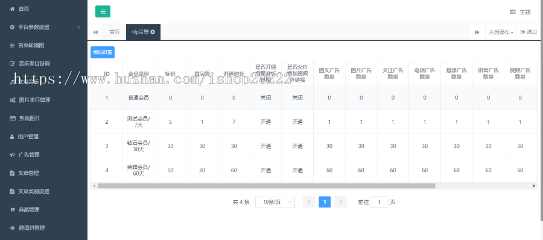543x240 pixels.
Task: Click the 标价 value 50 for 荣耀会员
Action: pos(170,170)
